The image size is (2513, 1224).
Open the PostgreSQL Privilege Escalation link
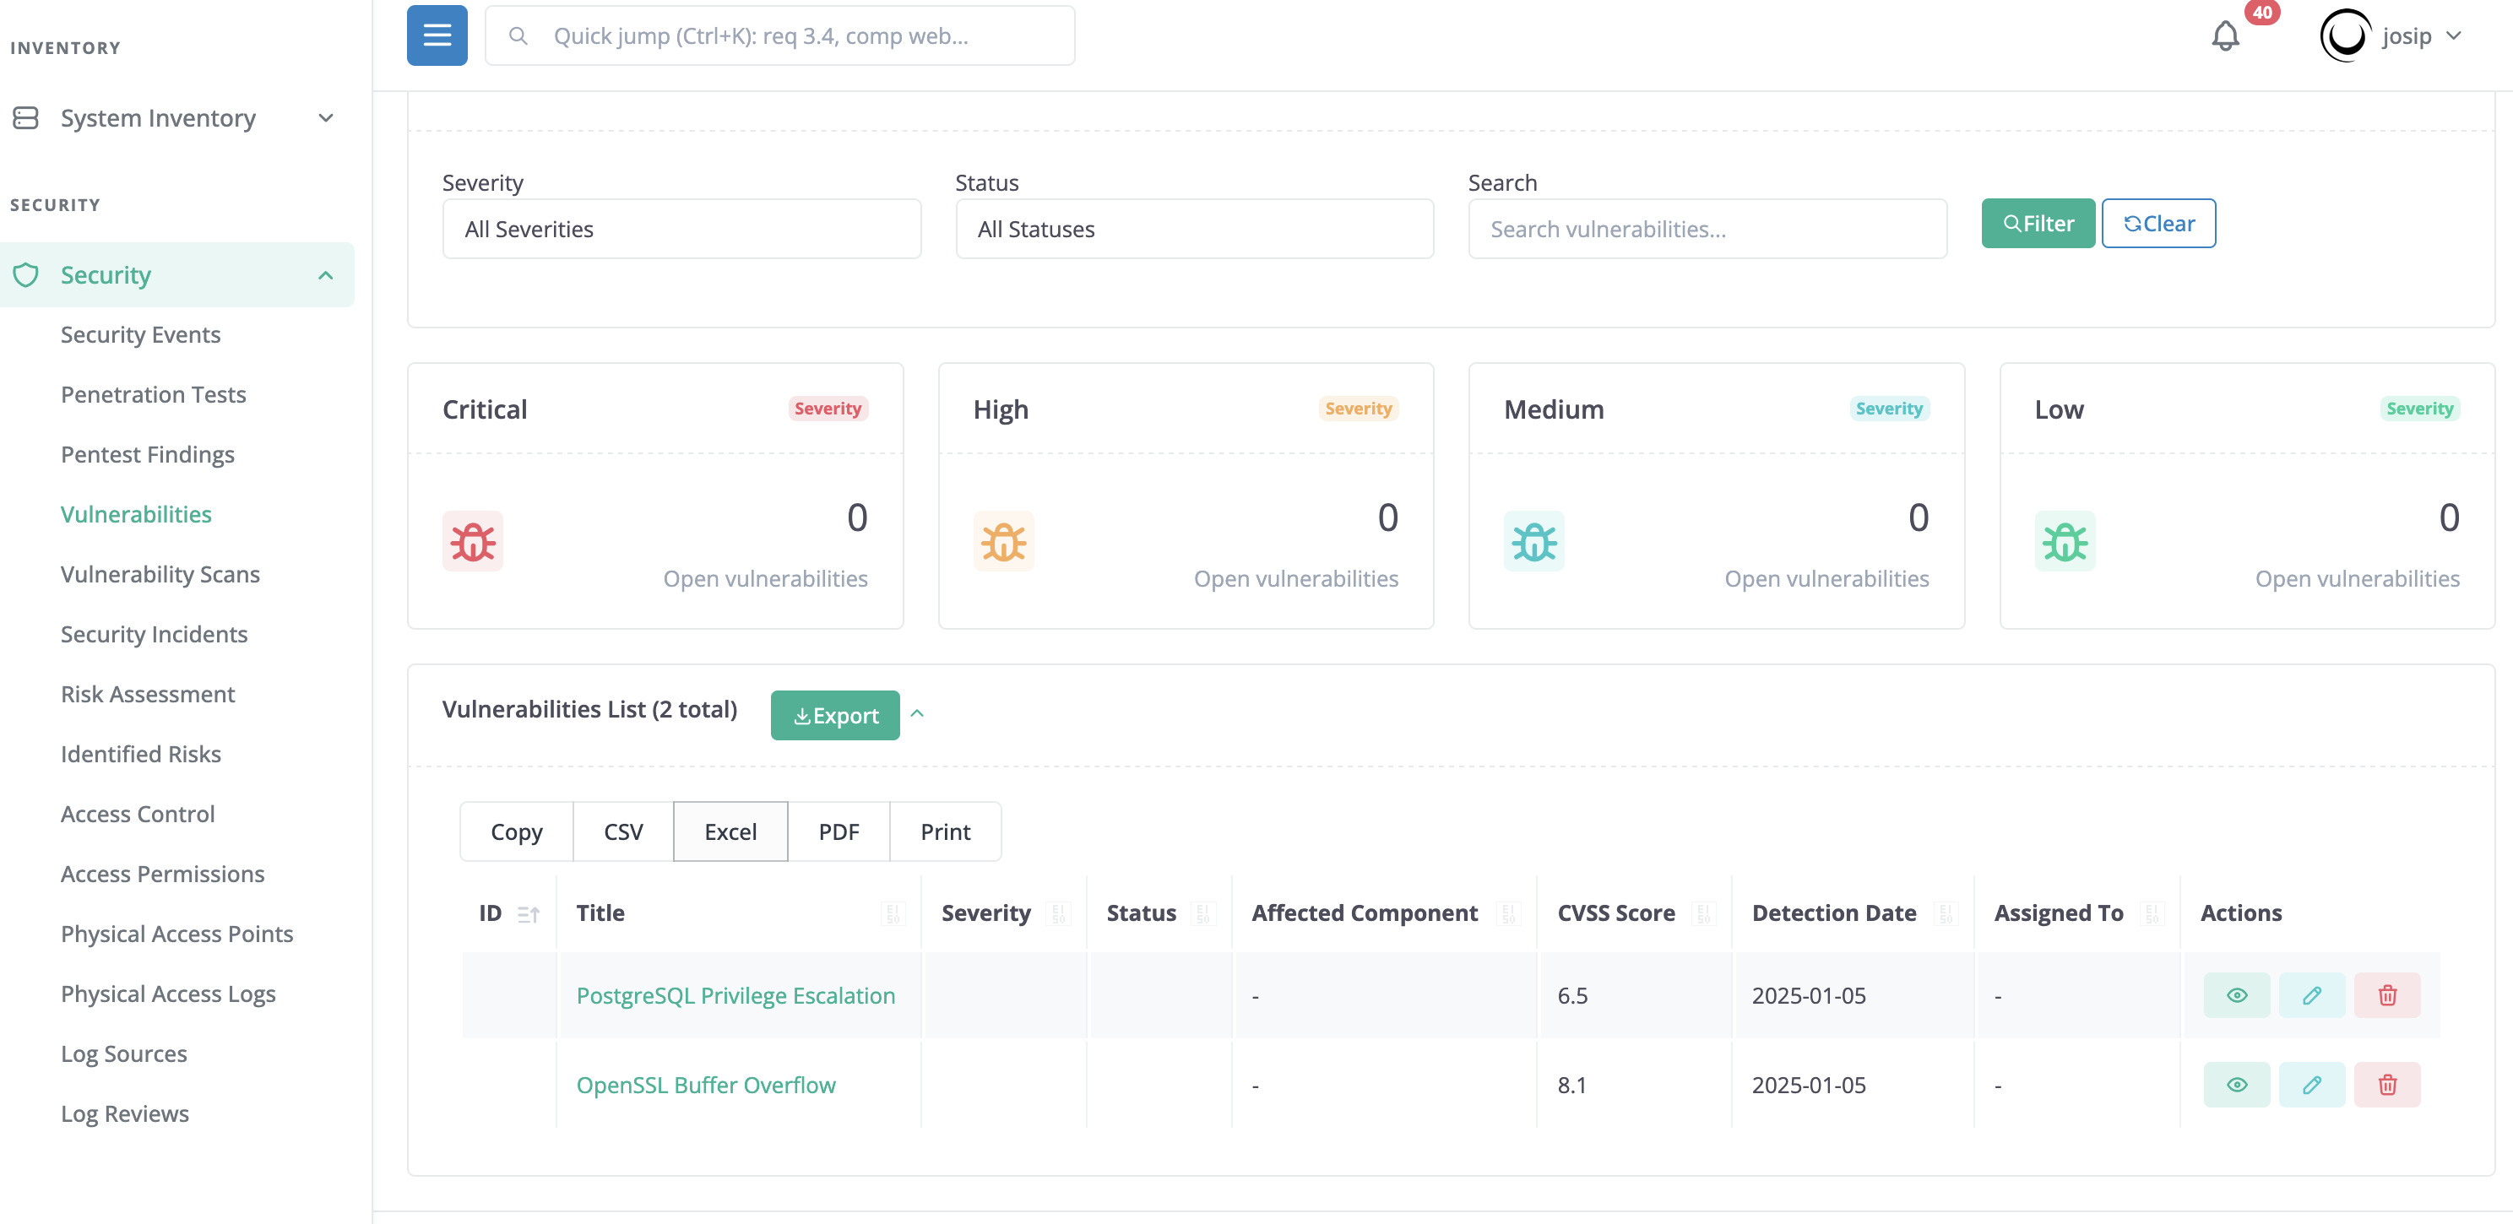[735, 994]
